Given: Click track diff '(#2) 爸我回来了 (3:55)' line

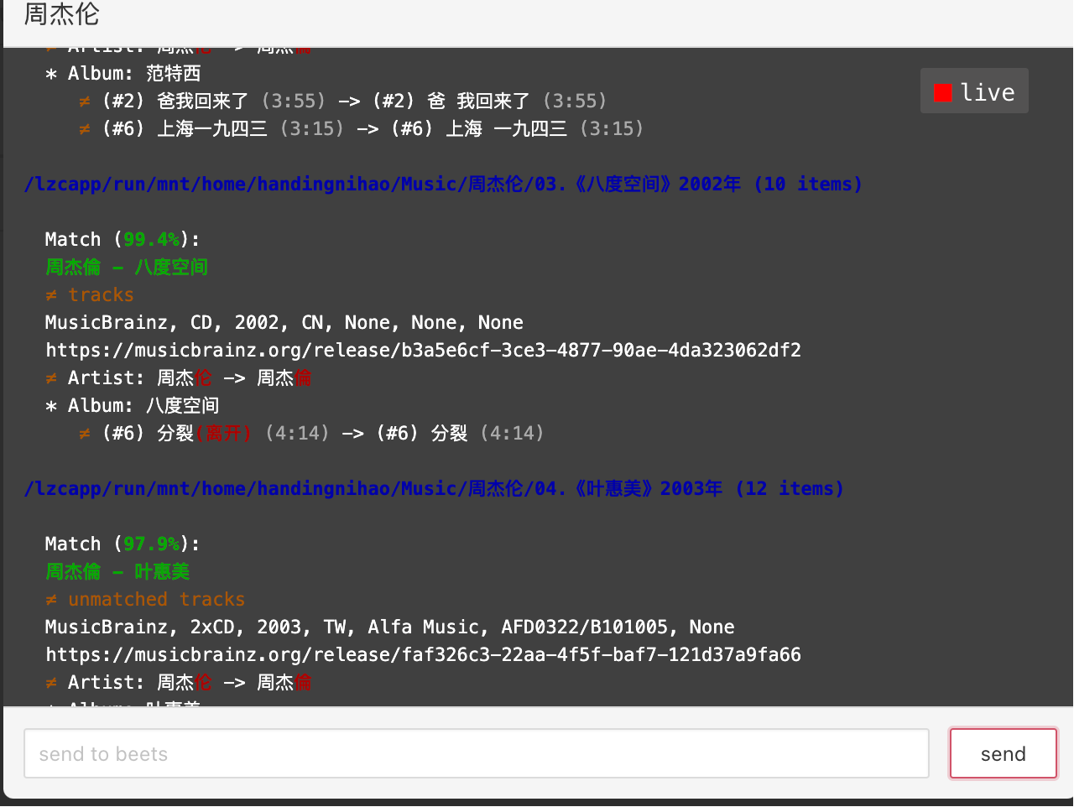Looking at the screenshot, I should pyautogui.click(x=342, y=101).
